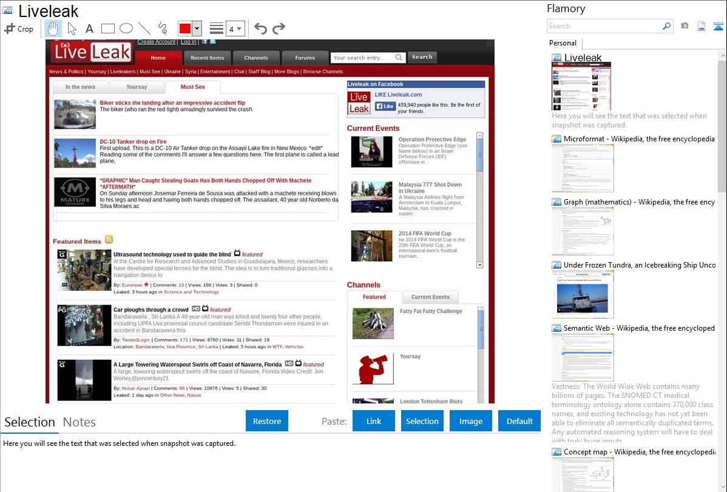Paste as Image
This screenshot has height=492, width=727.
pos(470,421)
